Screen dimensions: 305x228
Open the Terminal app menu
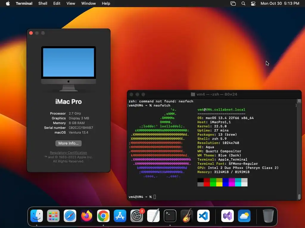24,4
